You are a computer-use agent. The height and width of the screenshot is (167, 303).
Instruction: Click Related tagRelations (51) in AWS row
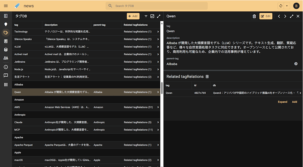pyautogui.click(x=138, y=107)
